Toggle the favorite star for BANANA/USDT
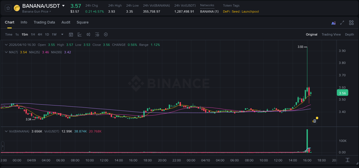The width and height of the screenshot is (359, 168). (8, 8)
